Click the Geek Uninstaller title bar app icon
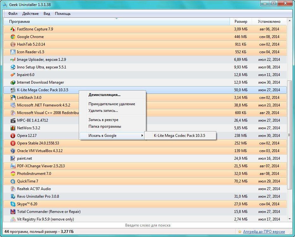The height and width of the screenshot is (237, 295). (5, 5)
